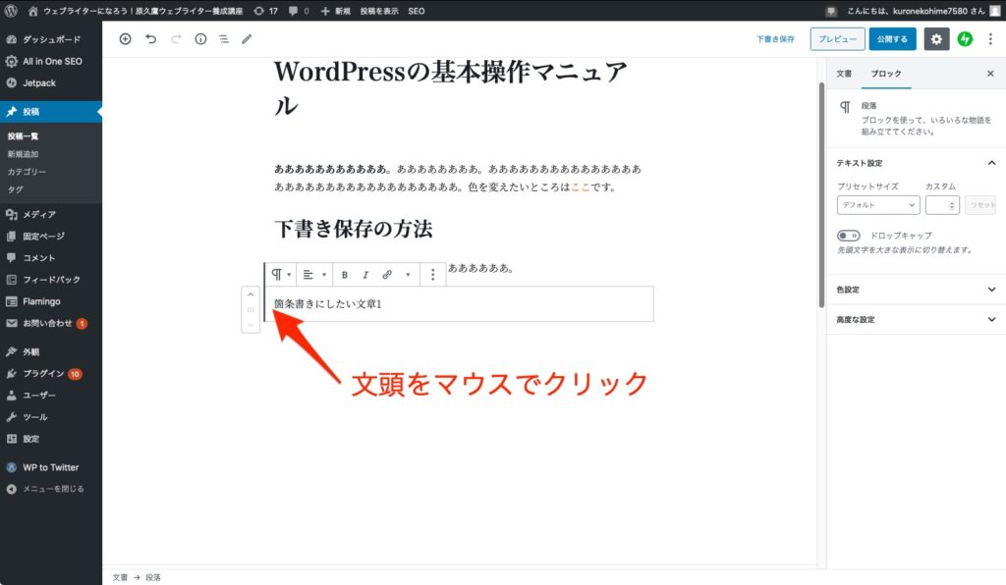Viewport: 1006px width, 585px height.
Task: Toggle the settings gear panel
Action: 936,39
